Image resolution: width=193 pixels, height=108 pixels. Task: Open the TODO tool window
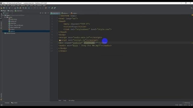[x=14, y=103]
